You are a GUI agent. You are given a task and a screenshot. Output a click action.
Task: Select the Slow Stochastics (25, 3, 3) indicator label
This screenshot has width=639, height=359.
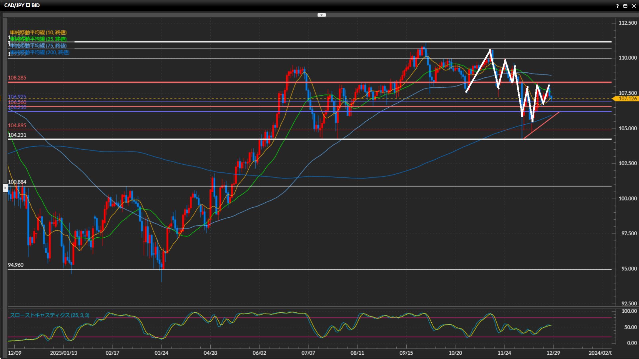(50, 315)
